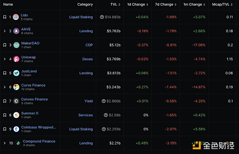Expand Curve Finance sub-protocols
The width and height of the screenshot is (239, 154).
tap(4, 87)
